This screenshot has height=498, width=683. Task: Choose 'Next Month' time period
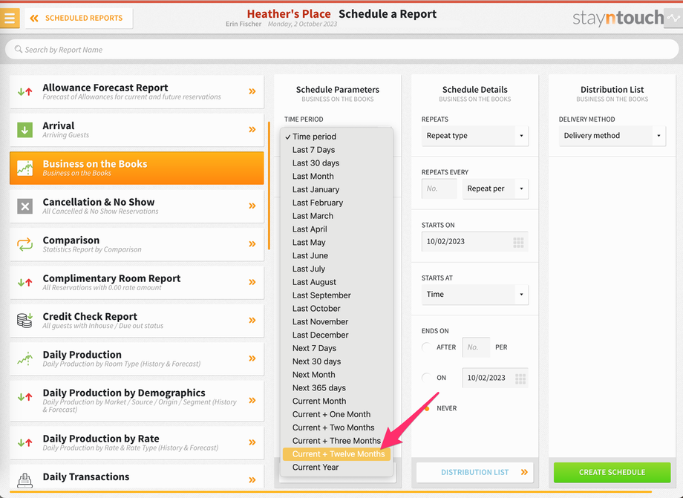pyautogui.click(x=337, y=375)
